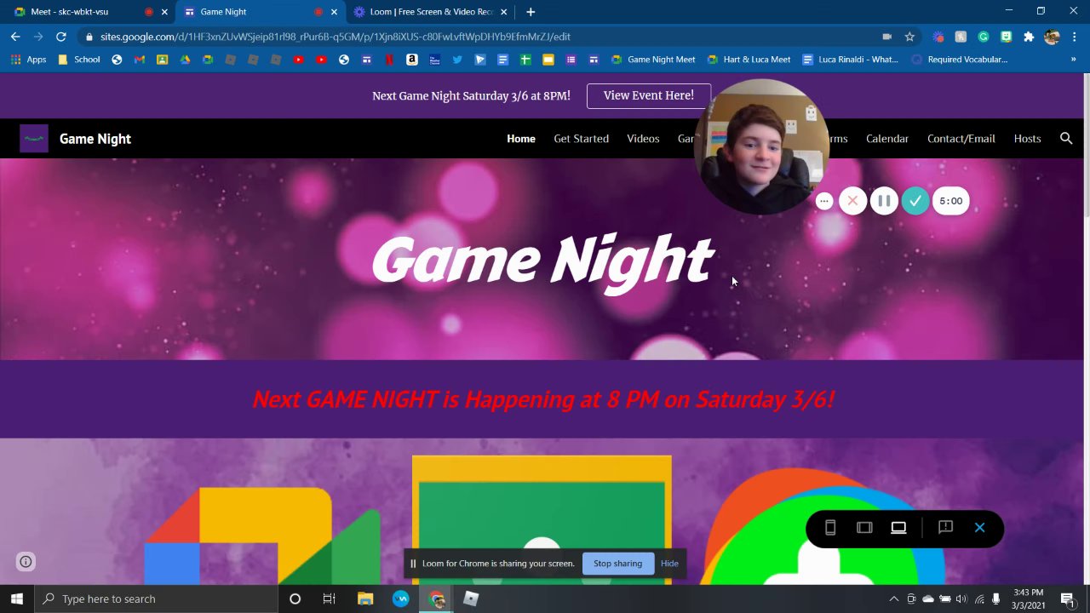Open the Luca Rinaldi - What... bookmark
This screenshot has height=613, width=1090.
850,60
